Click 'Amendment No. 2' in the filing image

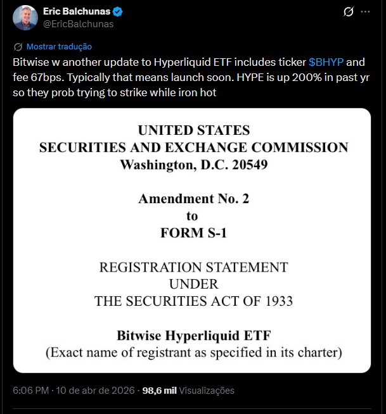click(x=193, y=199)
